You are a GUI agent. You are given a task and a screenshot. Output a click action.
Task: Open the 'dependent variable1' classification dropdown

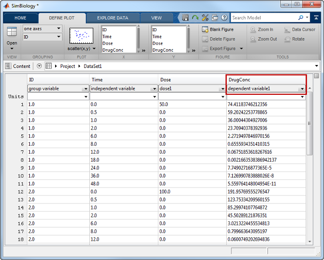click(302, 89)
